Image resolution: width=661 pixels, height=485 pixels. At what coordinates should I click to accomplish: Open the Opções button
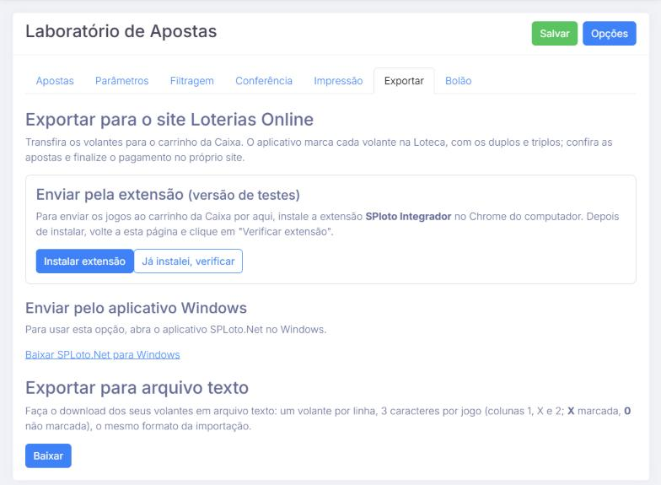[609, 34]
